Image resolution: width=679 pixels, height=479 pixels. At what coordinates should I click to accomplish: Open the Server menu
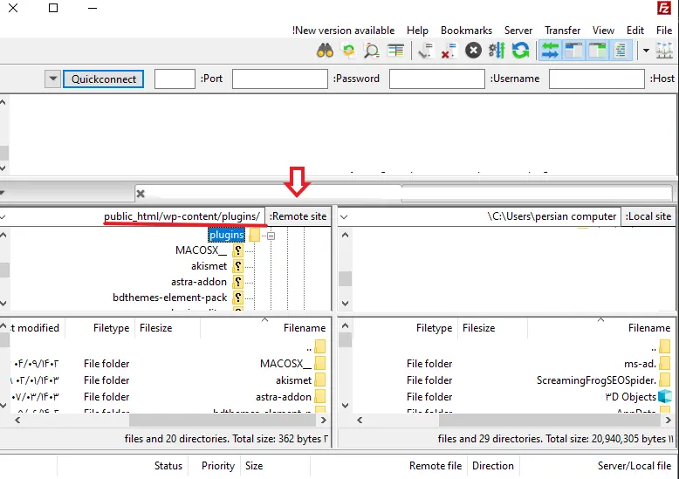518,31
